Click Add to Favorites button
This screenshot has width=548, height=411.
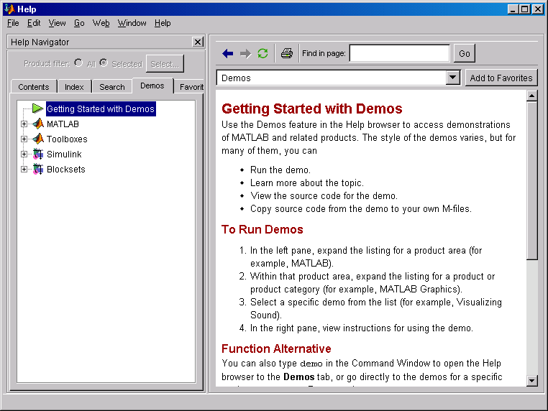point(501,78)
